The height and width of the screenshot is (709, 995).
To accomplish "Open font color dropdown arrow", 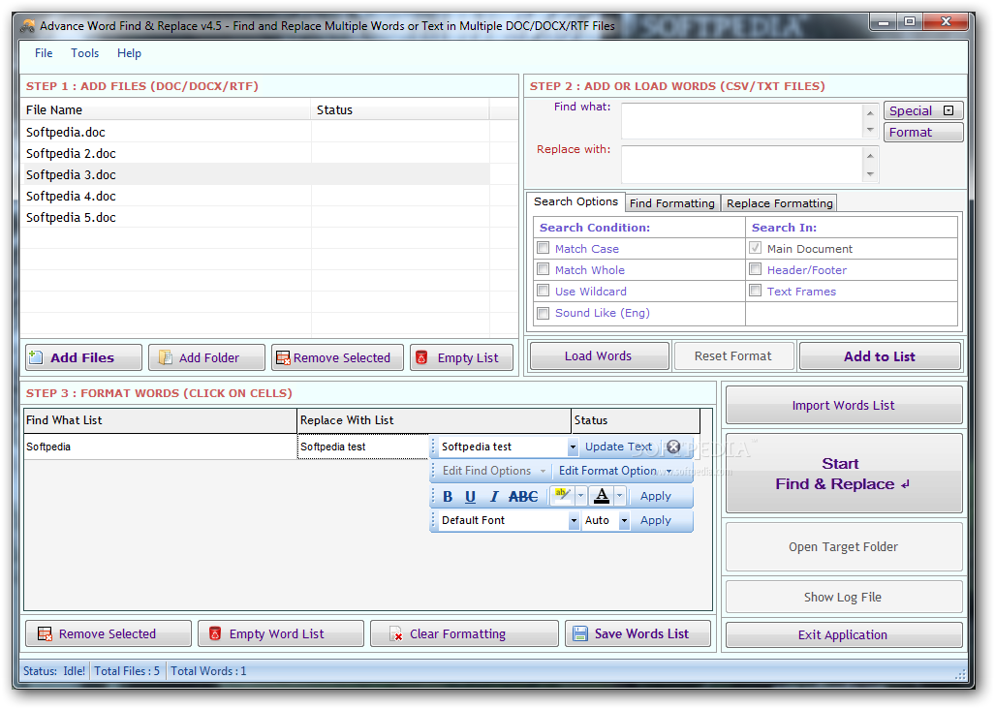I will (620, 496).
